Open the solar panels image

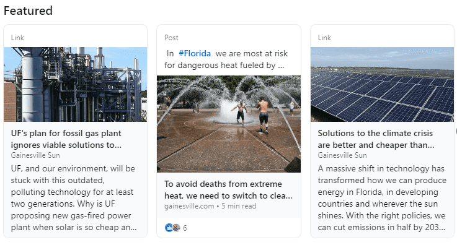382,84
